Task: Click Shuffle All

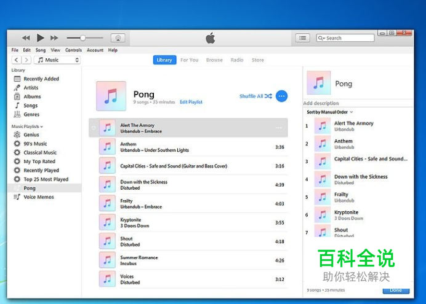Action: pos(255,96)
